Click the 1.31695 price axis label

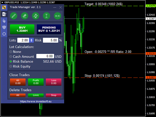[151, 114]
